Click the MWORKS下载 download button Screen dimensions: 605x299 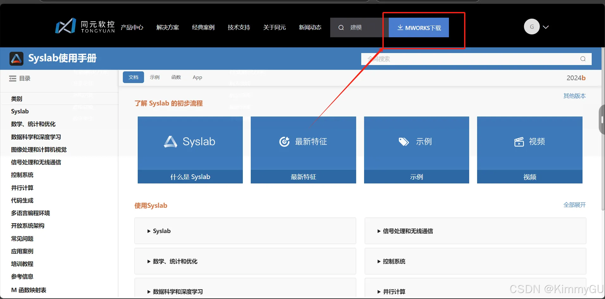[x=419, y=27]
